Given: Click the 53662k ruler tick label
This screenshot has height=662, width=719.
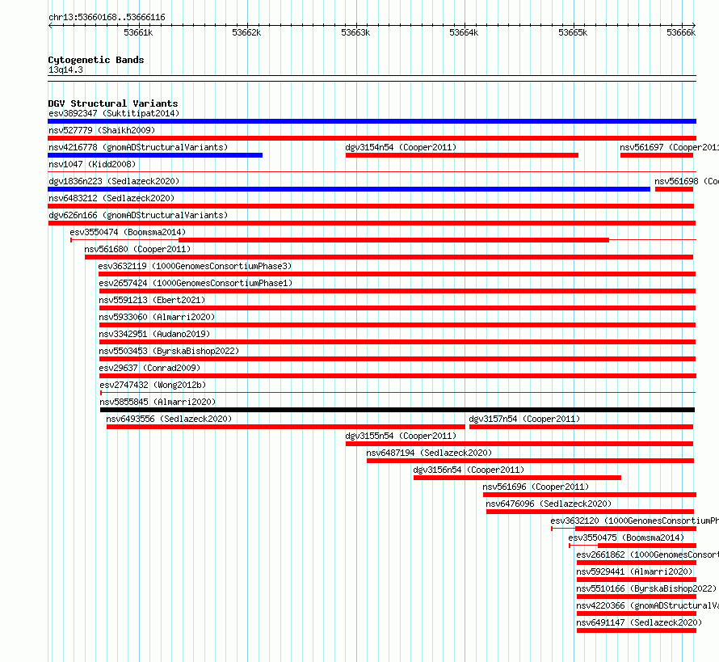Looking at the screenshot, I should [x=246, y=32].
